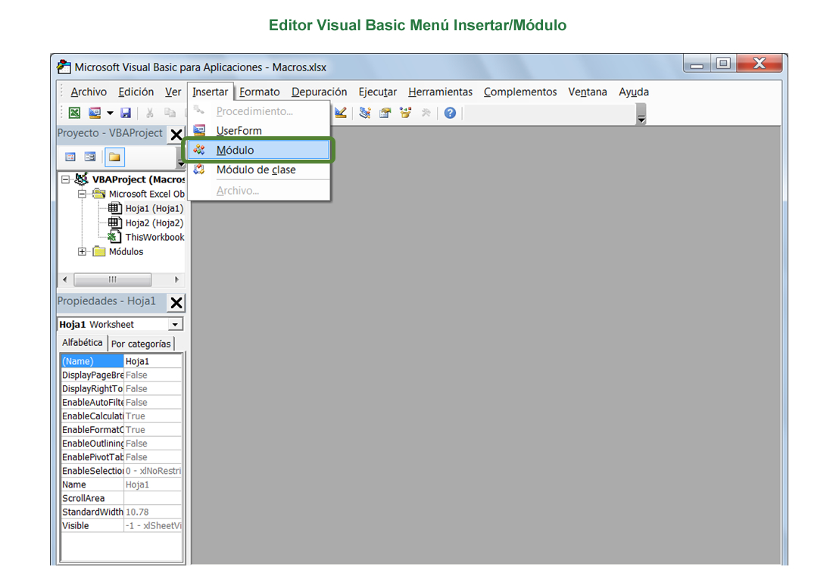Toggle Design Mode with the ruler-pencil icon

click(x=341, y=113)
